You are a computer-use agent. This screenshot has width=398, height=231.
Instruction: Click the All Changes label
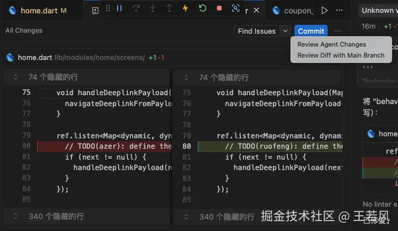point(24,30)
